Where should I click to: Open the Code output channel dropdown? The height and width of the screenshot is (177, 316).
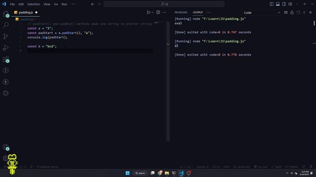point(262,12)
